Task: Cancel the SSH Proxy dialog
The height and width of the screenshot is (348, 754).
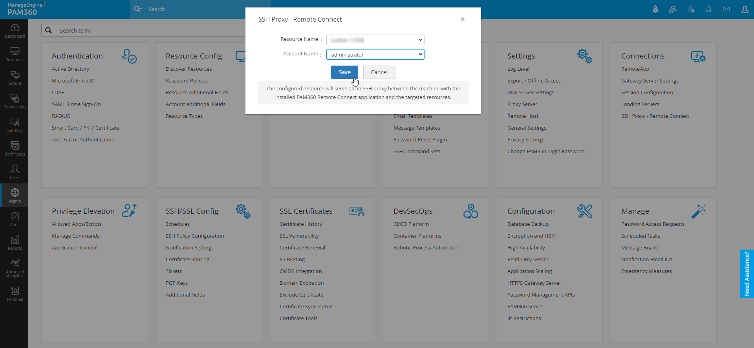Action: click(379, 72)
